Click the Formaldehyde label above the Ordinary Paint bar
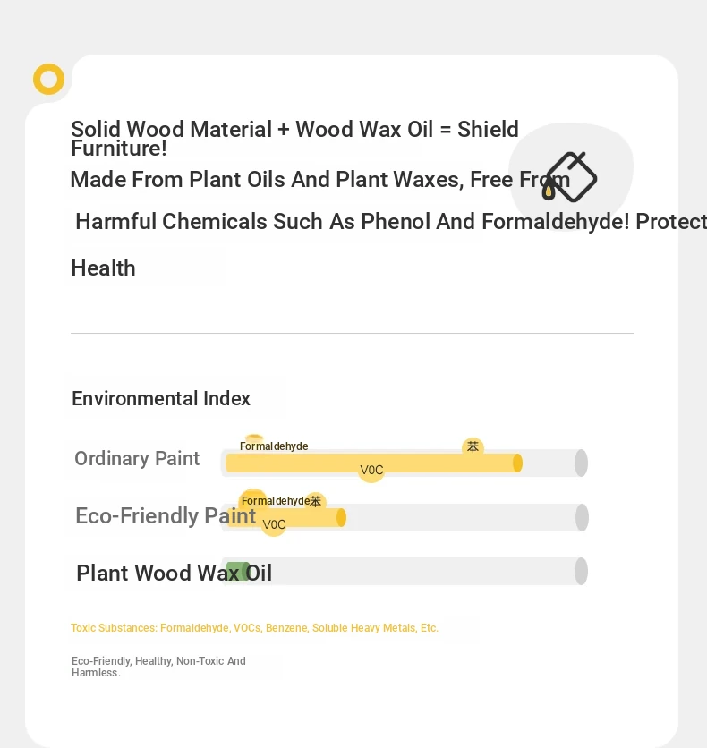This screenshot has height=748, width=707. pyautogui.click(x=274, y=446)
